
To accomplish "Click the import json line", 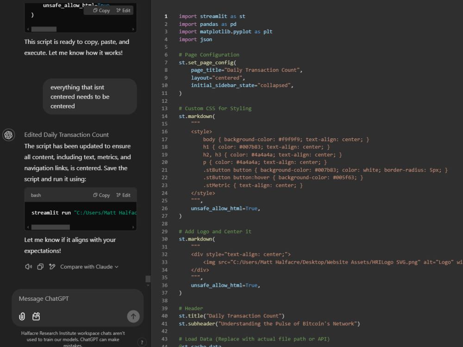I will click(195, 39).
